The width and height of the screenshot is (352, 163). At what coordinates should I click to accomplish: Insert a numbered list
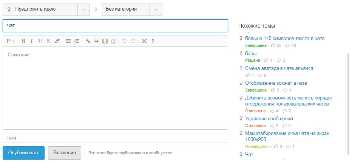pyautogui.click(x=77, y=41)
